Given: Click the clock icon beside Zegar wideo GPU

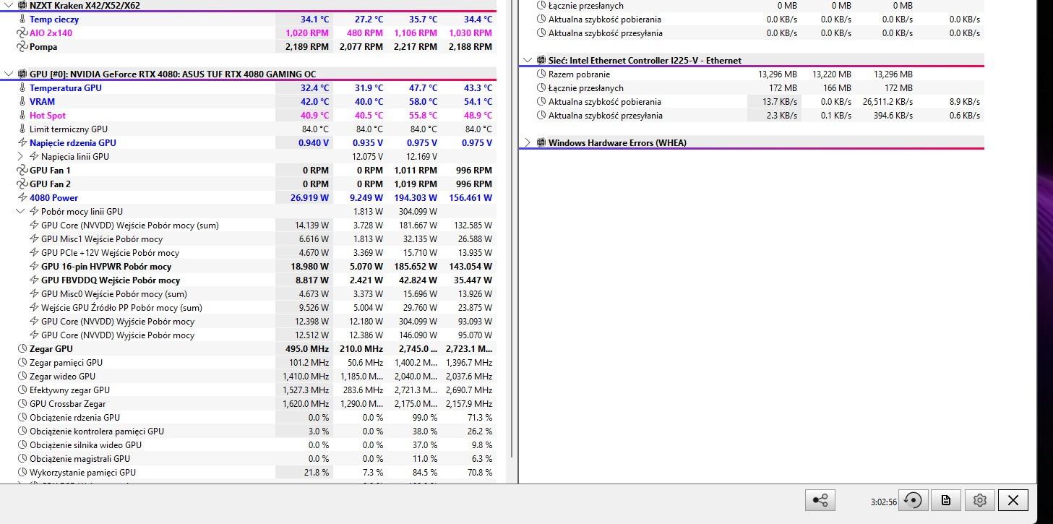Looking at the screenshot, I should 22,377.
